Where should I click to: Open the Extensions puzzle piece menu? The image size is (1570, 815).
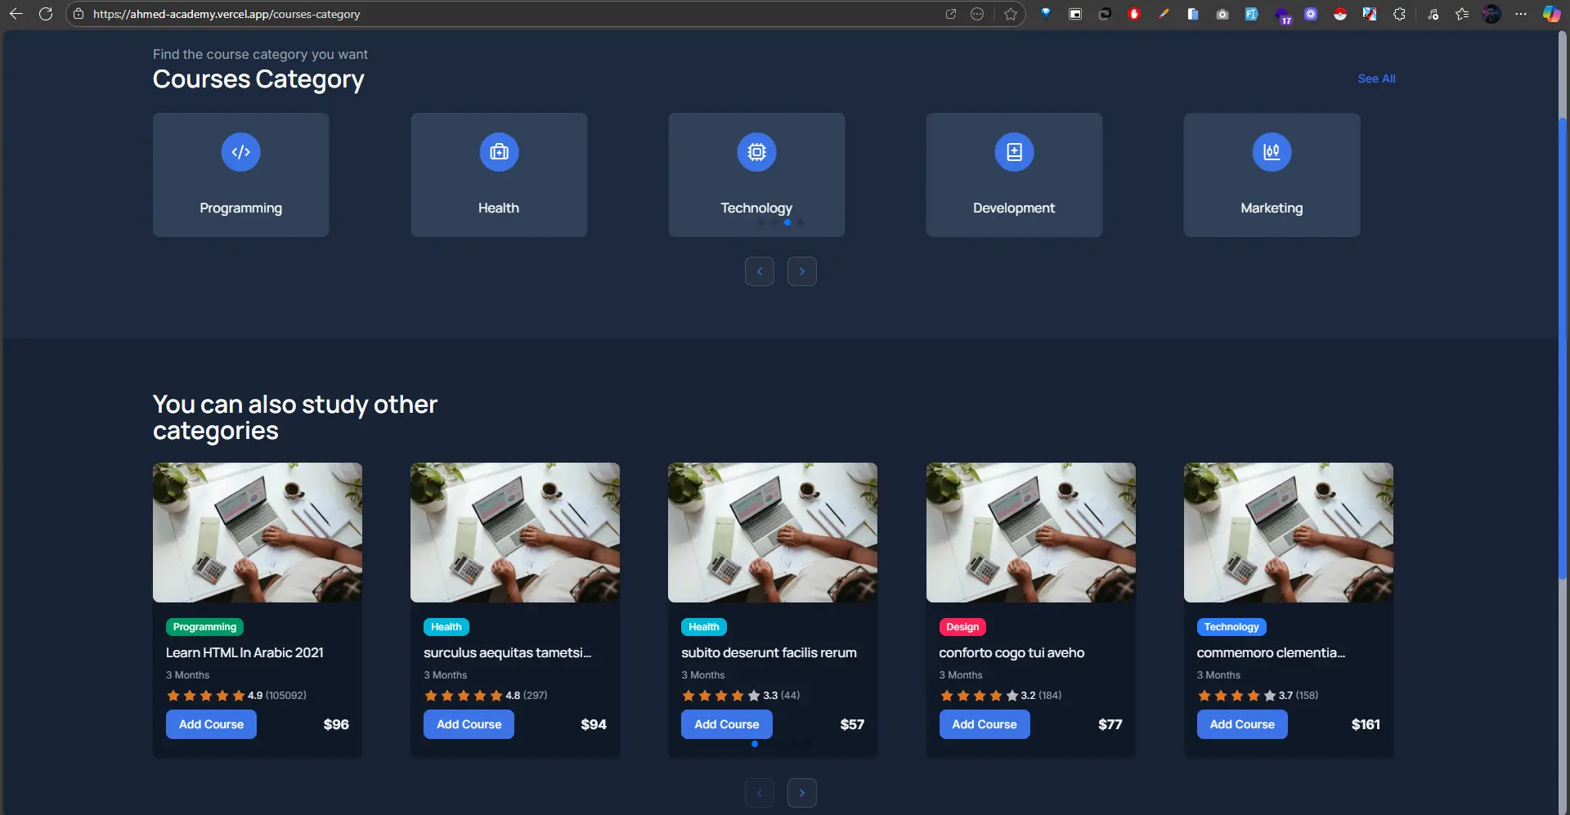1399,14
